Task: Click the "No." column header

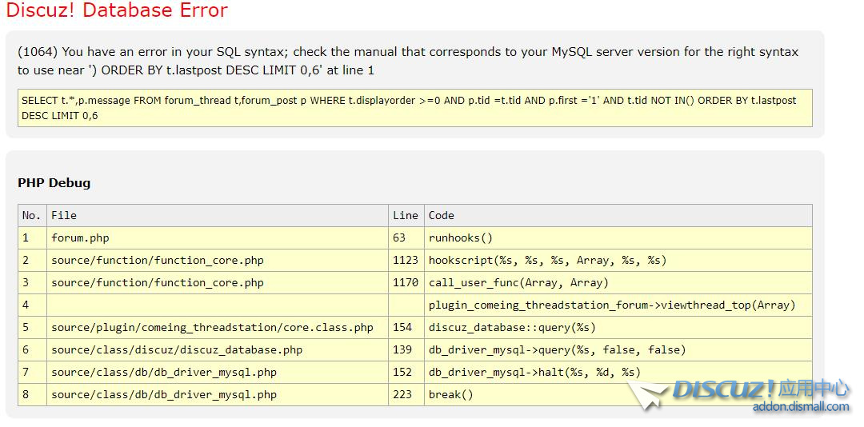Action: tap(31, 215)
